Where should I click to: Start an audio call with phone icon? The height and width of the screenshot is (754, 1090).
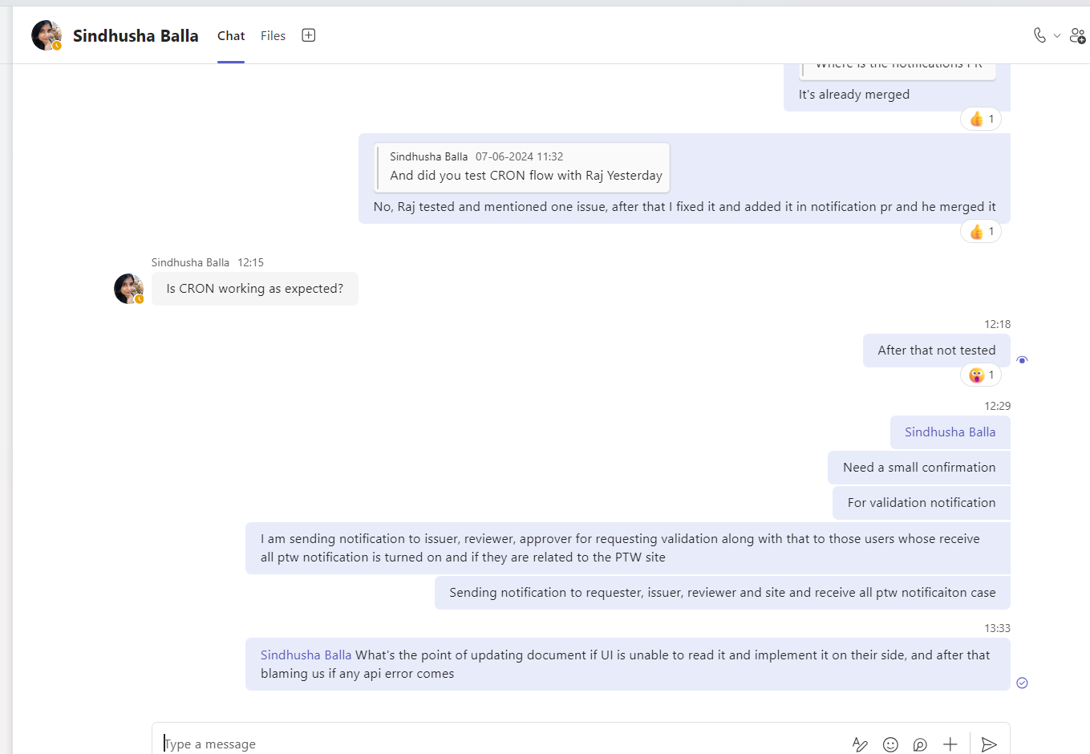click(1039, 35)
